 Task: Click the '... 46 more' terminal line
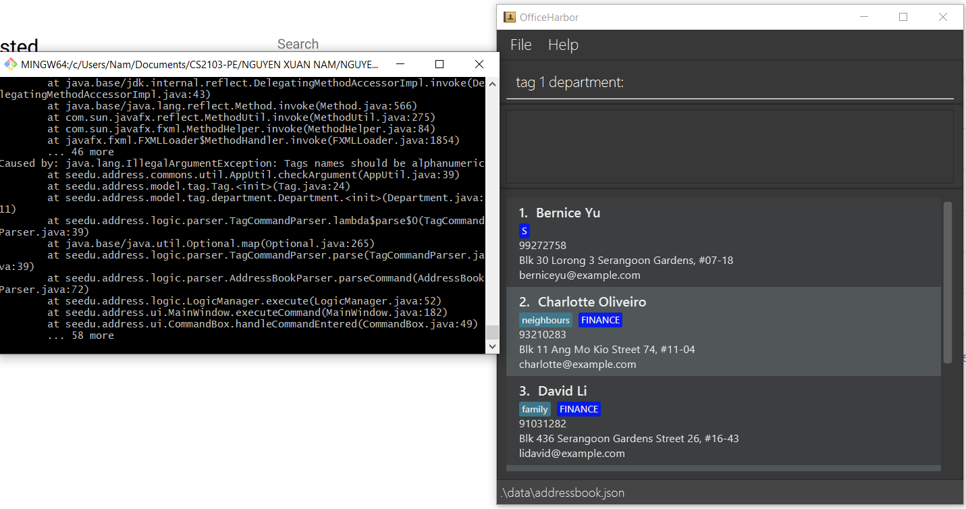click(80, 152)
